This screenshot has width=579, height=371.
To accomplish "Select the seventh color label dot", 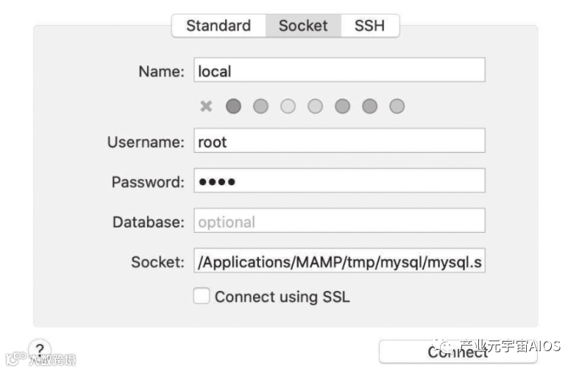I will pos(397,107).
